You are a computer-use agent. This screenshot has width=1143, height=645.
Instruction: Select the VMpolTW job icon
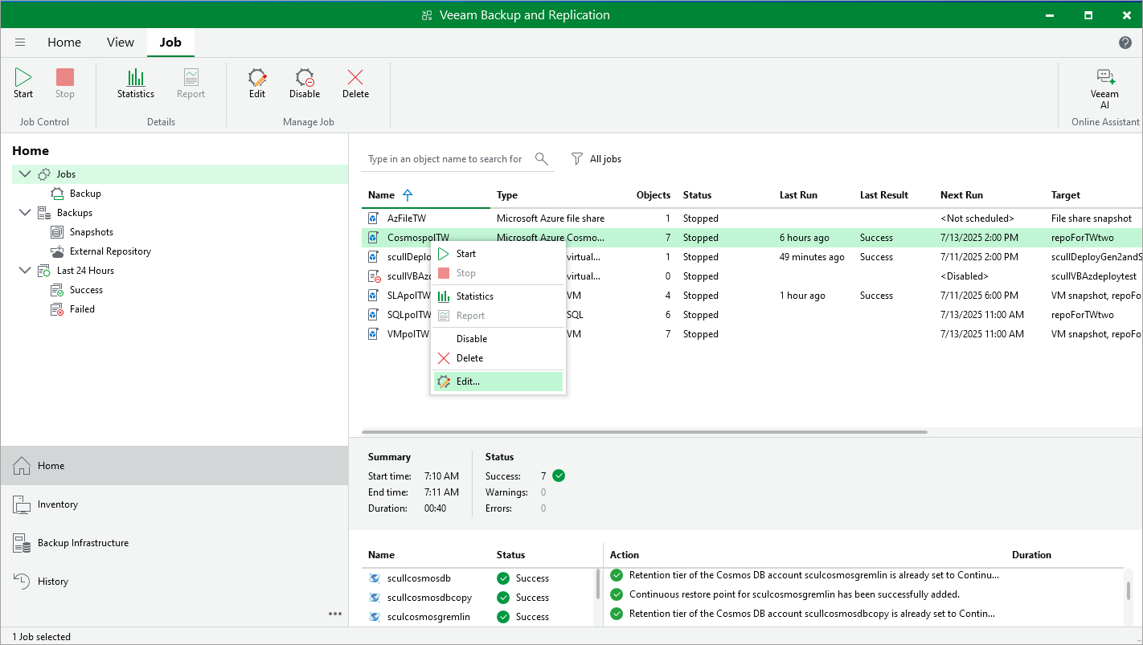click(373, 333)
